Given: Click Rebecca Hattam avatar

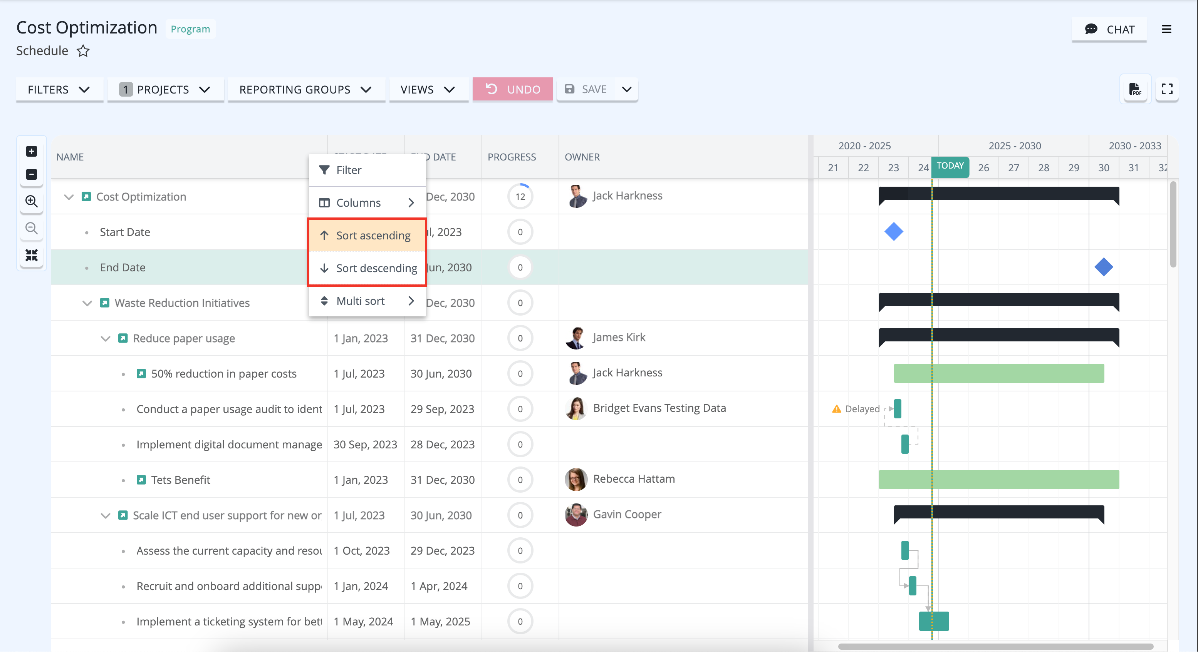Looking at the screenshot, I should [x=576, y=479].
